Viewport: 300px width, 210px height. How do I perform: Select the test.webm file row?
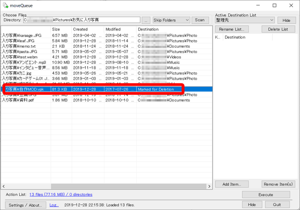(x=107, y=57)
